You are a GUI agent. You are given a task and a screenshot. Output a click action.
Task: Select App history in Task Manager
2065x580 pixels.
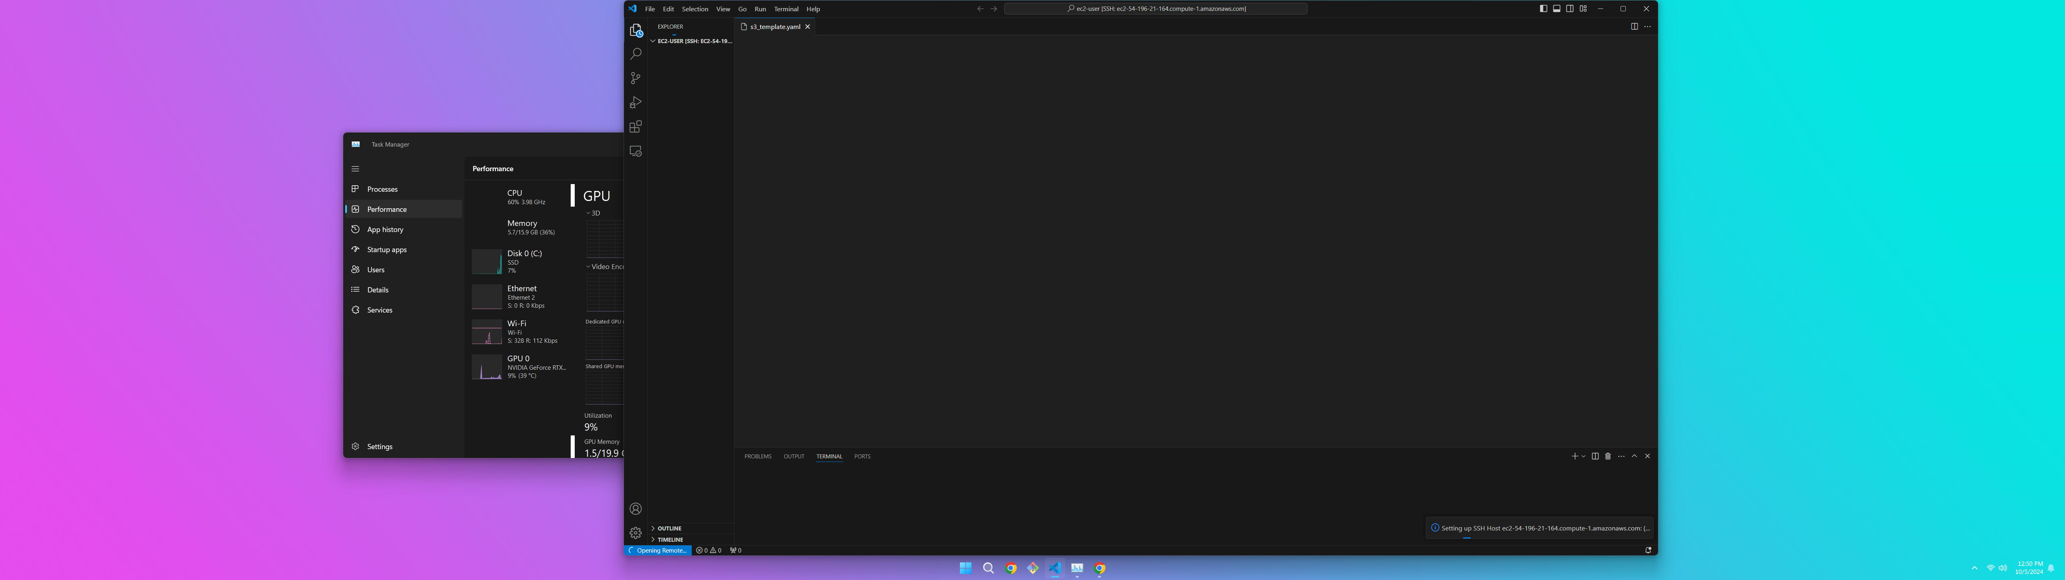tap(385, 230)
